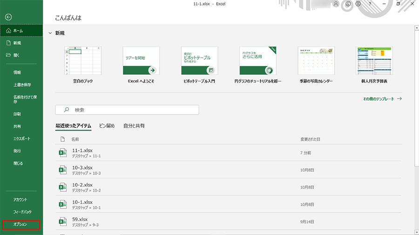Open フィードバック in the sidebar
The height and width of the screenshot is (235, 419).
point(21,212)
